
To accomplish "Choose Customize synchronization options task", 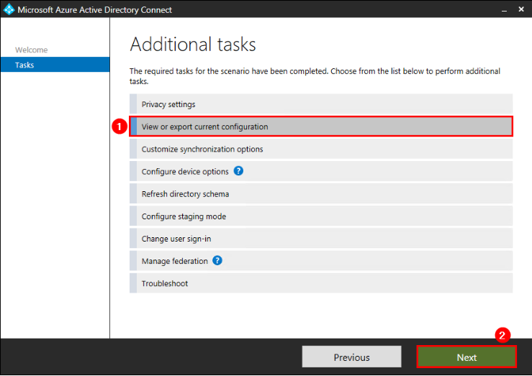I will click(x=321, y=149).
